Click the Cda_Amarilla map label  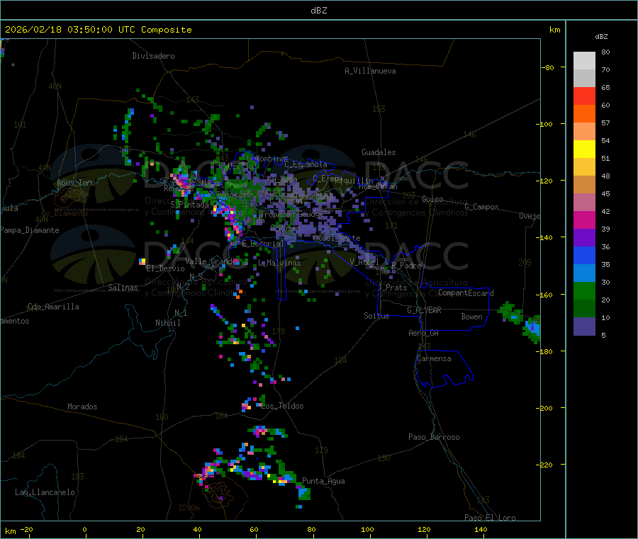tap(53, 307)
